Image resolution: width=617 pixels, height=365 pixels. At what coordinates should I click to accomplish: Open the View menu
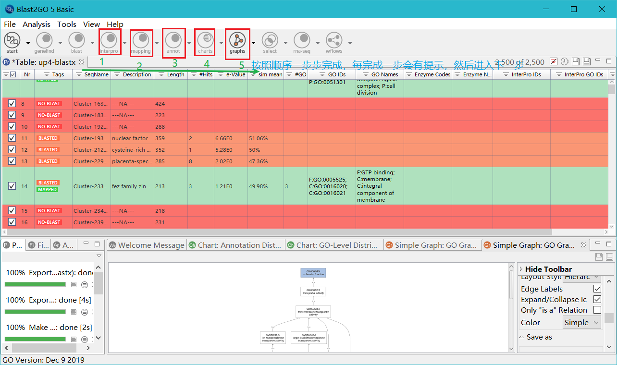point(91,24)
